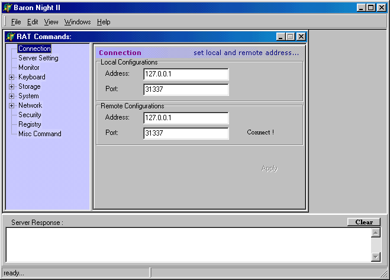Select Misc Command in the tree
This screenshot has width=390, height=280.
pos(40,134)
